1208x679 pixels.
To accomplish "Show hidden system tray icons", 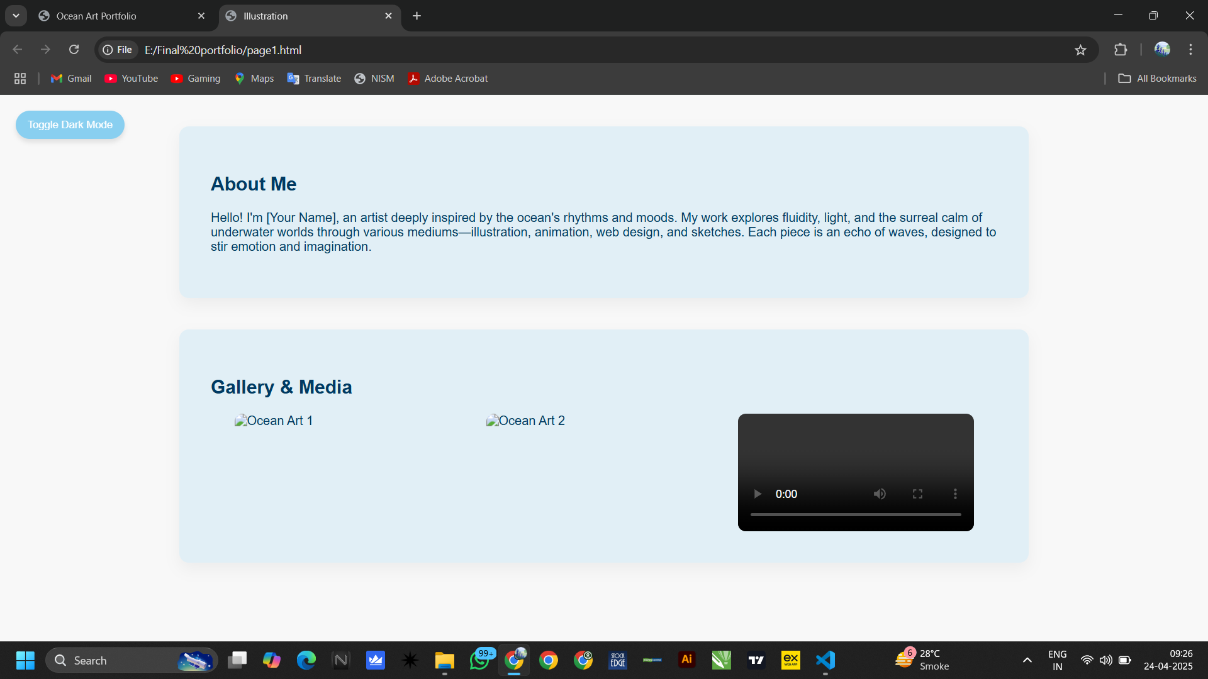I will [1027, 660].
